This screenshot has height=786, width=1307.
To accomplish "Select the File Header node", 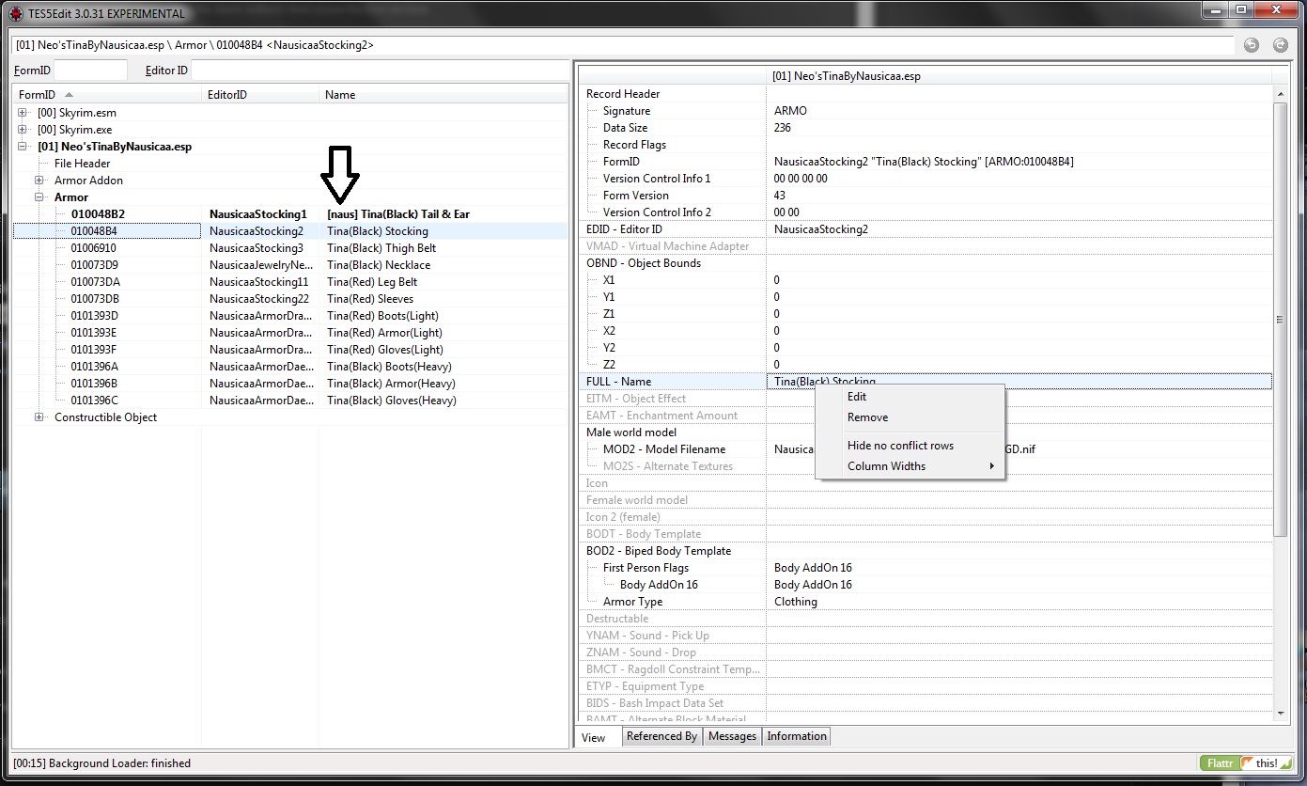I will click(x=85, y=163).
